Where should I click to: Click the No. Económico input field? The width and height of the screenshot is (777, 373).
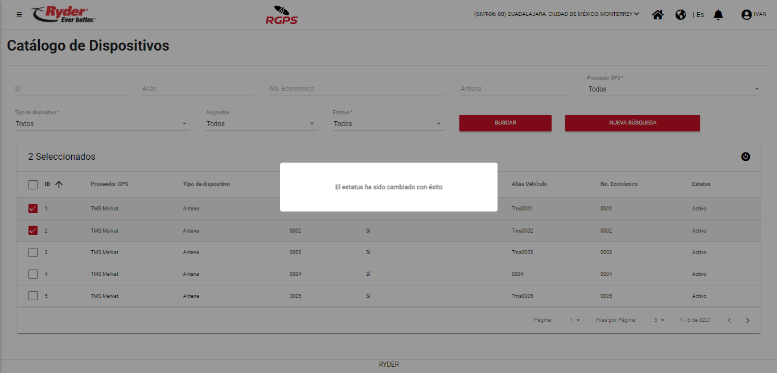tap(356, 89)
